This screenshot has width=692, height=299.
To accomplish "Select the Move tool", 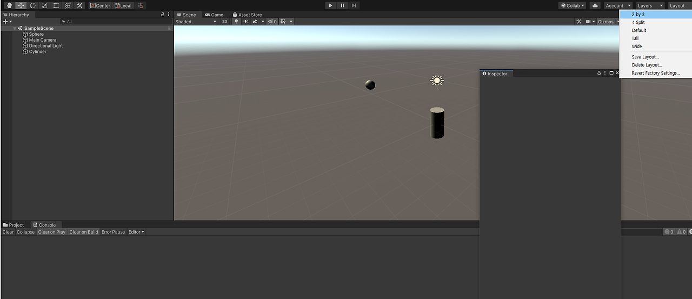I will pyautogui.click(x=21, y=5).
